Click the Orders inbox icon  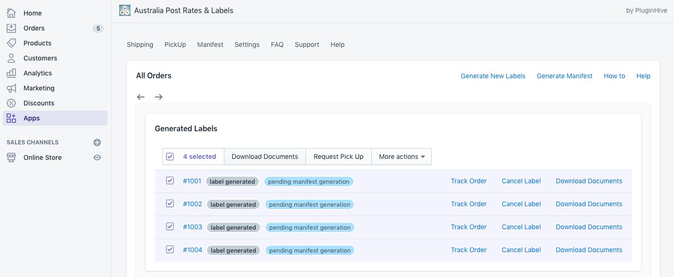click(x=11, y=28)
